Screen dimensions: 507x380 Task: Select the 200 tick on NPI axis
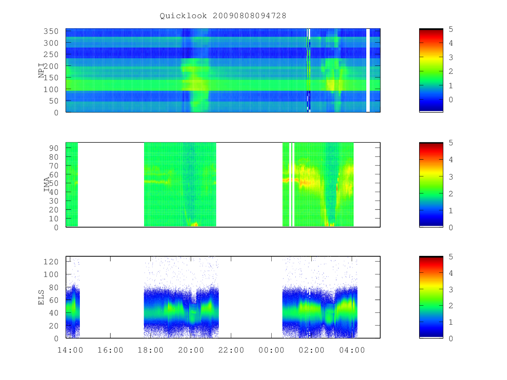(x=52, y=66)
